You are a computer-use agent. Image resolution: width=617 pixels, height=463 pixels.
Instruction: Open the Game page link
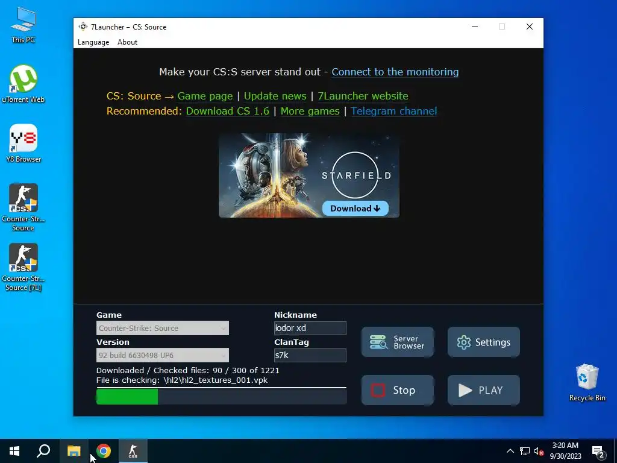click(205, 96)
